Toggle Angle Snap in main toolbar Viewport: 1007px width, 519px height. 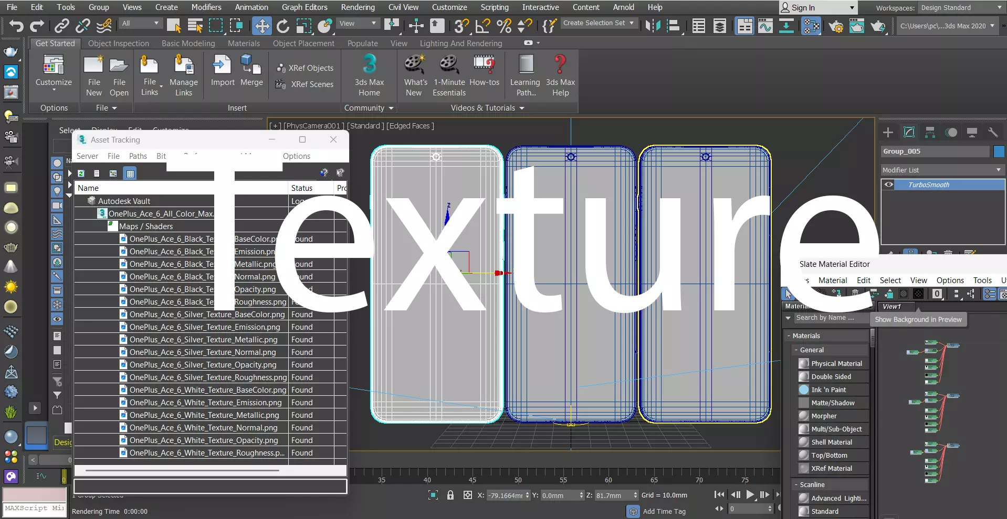pyautogui.click(x=482, y=25)
